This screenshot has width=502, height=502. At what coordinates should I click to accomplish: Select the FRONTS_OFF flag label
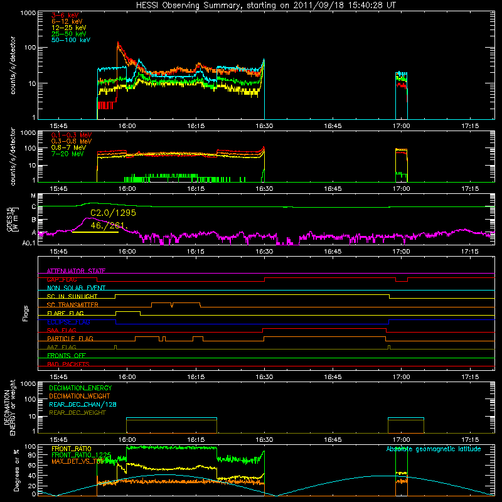(67, 355)
